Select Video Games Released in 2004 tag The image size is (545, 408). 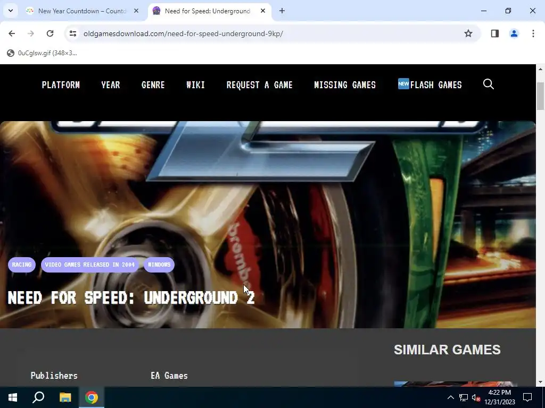click(89, 265)
